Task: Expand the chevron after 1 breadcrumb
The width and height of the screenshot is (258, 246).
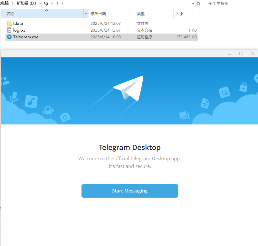Action: 62,3
